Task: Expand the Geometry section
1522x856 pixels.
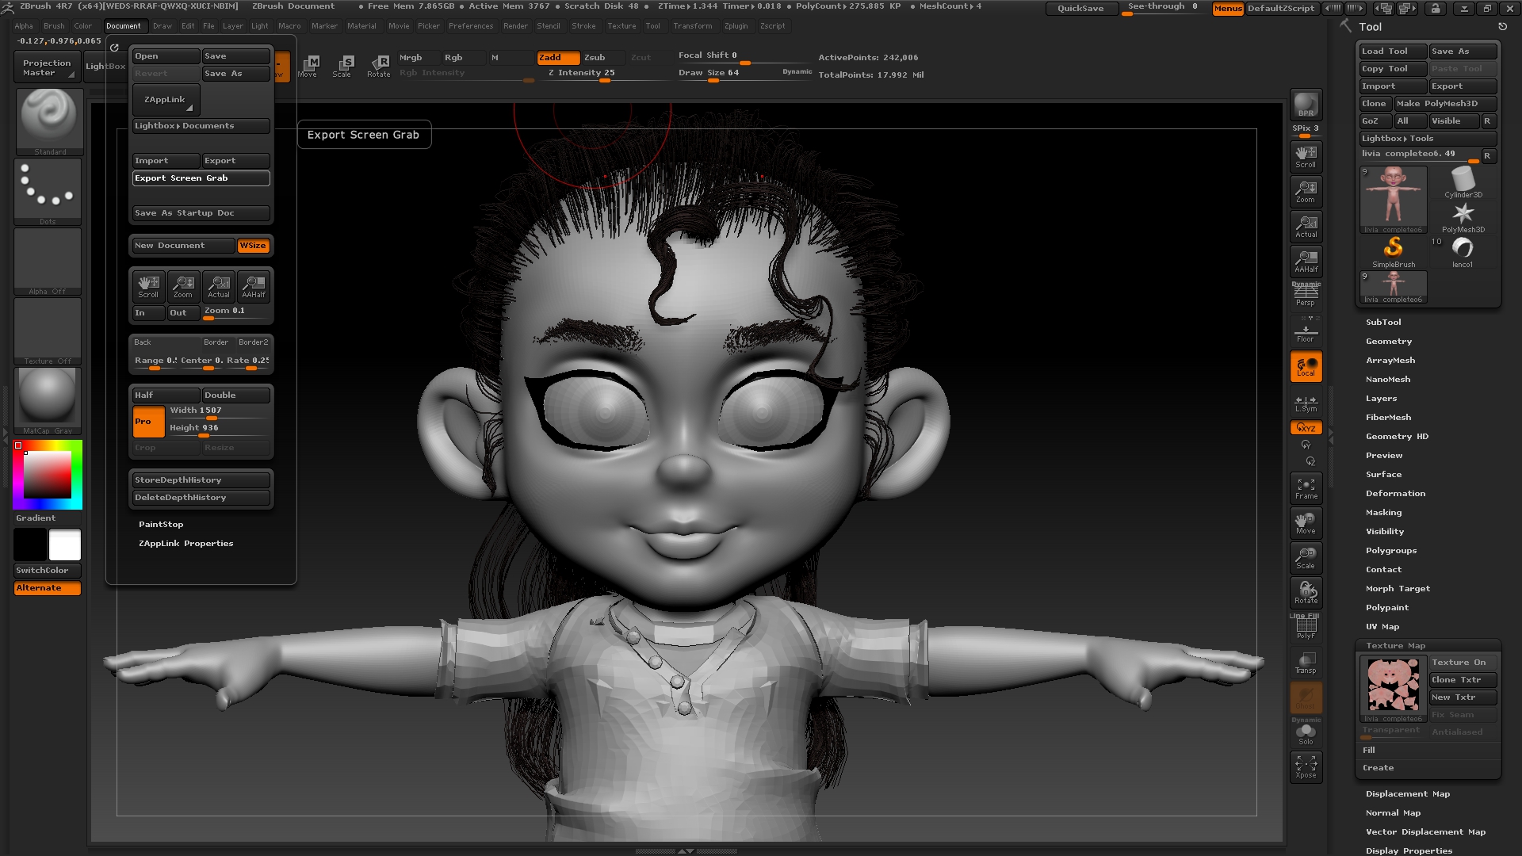Action: (1388, 342)
